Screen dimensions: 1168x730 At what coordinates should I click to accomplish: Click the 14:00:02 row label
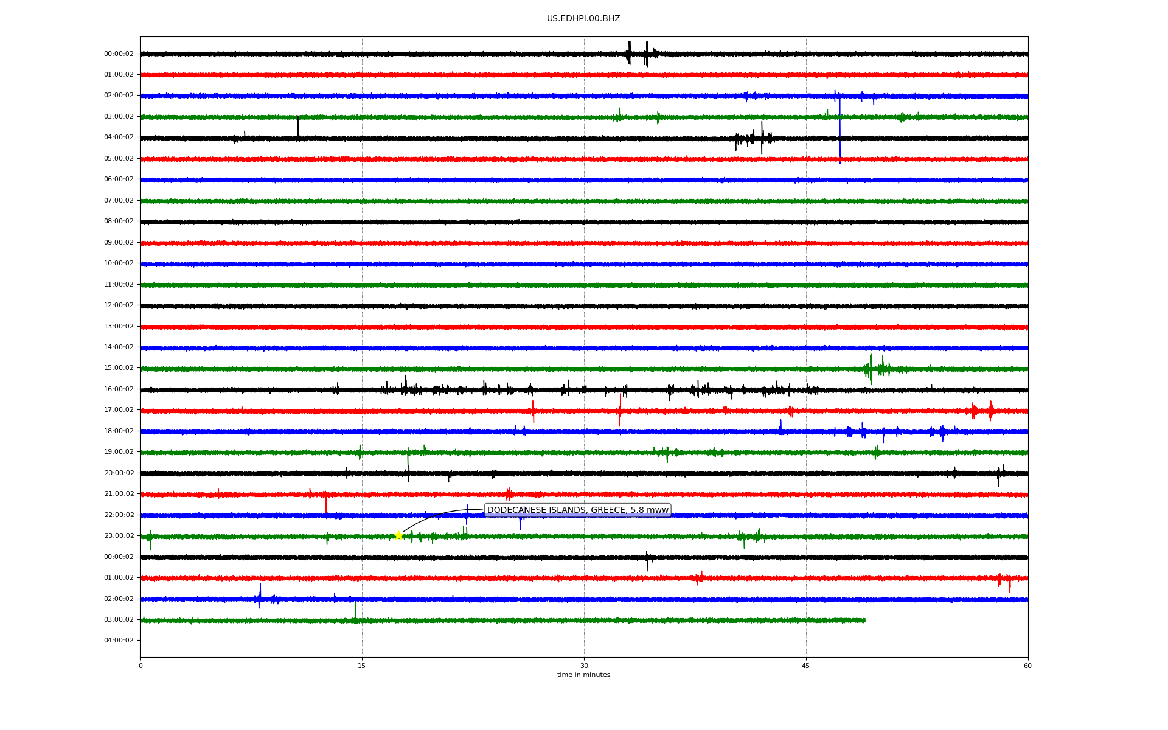click(119, 347)
